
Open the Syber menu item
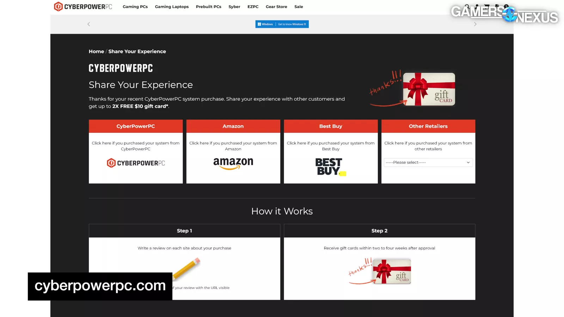coord(234,7)
